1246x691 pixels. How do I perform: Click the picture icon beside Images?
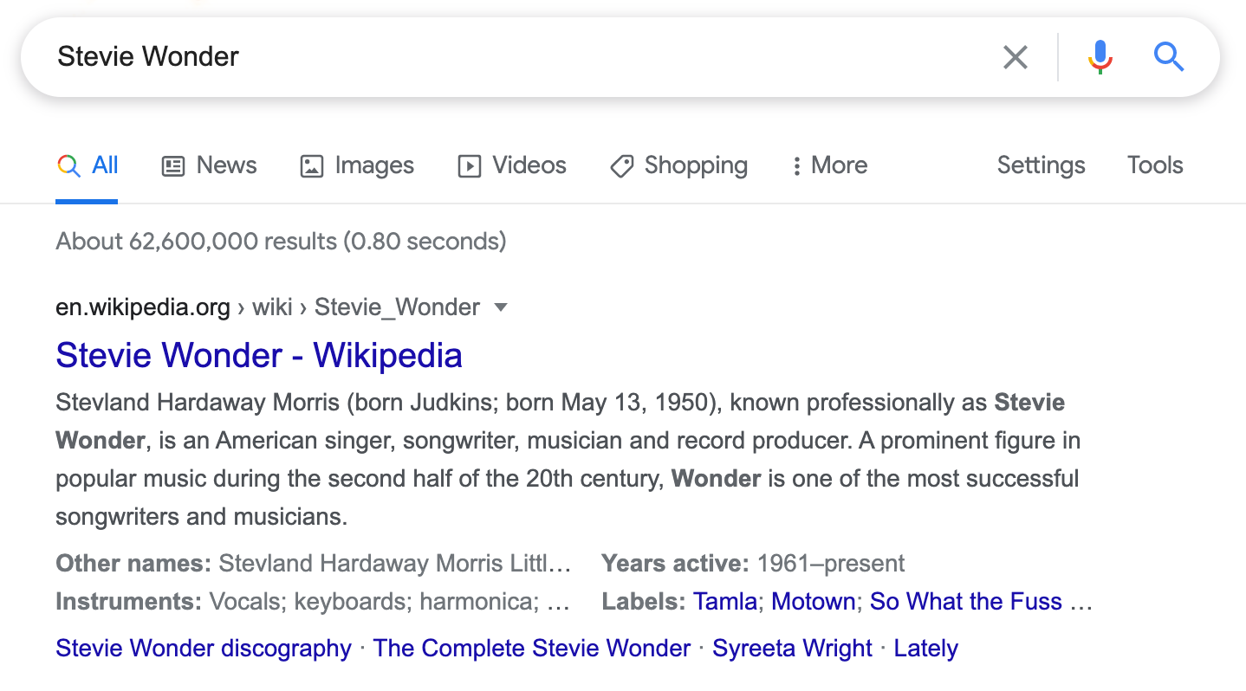pyautogui.click(x=311, y=166)
